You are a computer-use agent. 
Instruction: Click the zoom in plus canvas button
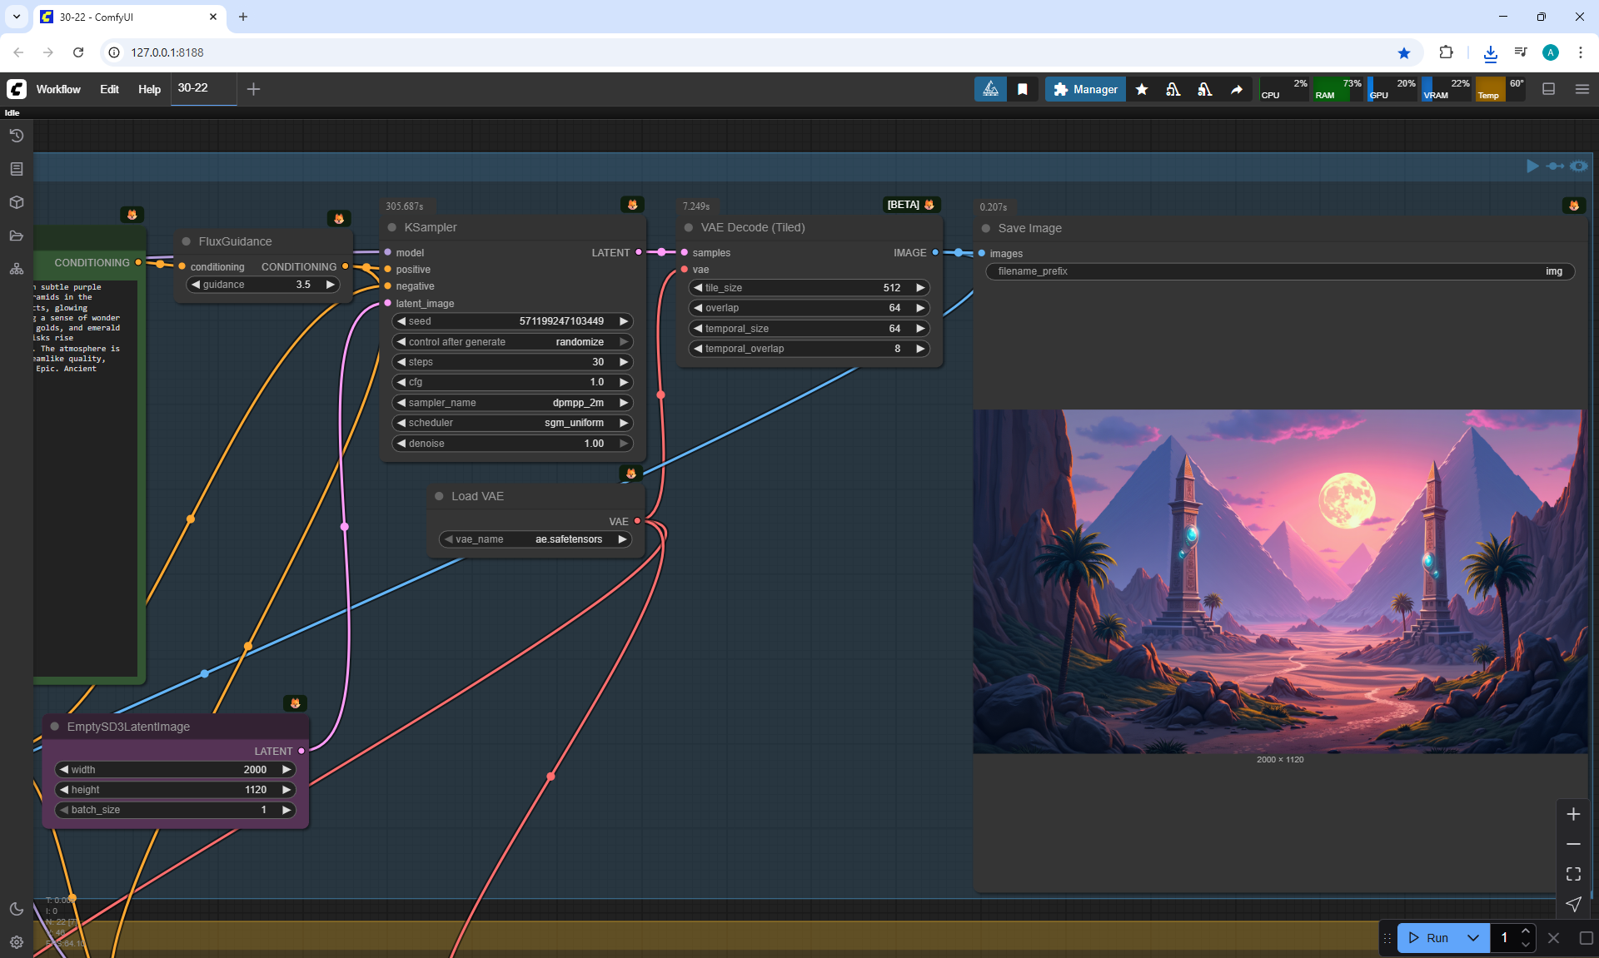(x=1573, y=814)
